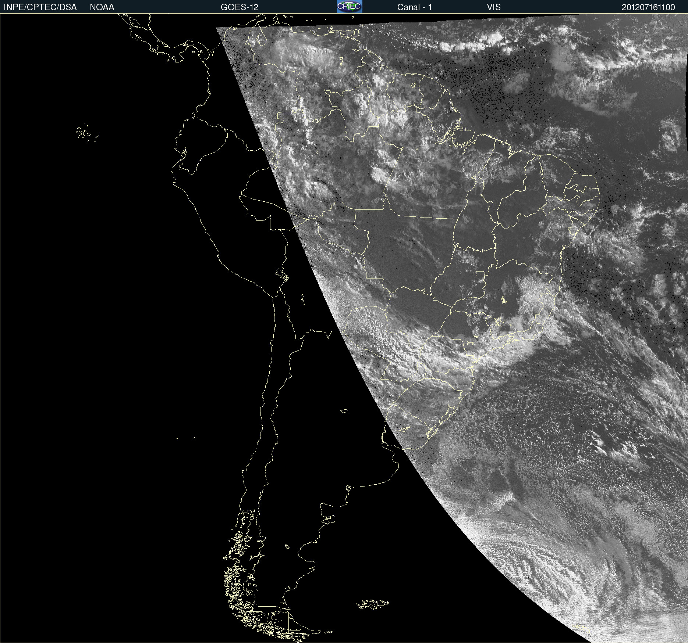Click the GOES-12 satellite label
Viewport: 688px width, 643px height.
[240, 7]
